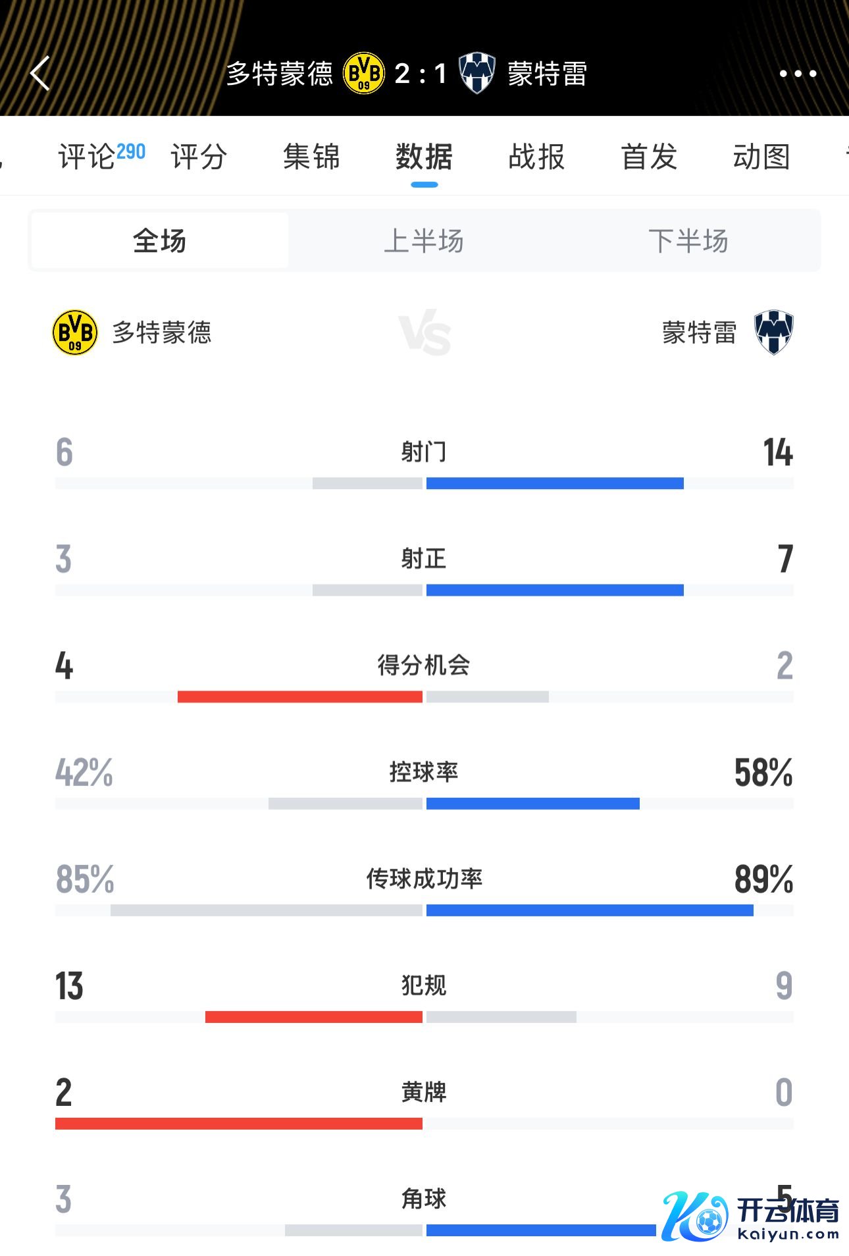Switch to the 战报 match report tab
Viewport: 849px width, 1256px height.
[536, 157]
